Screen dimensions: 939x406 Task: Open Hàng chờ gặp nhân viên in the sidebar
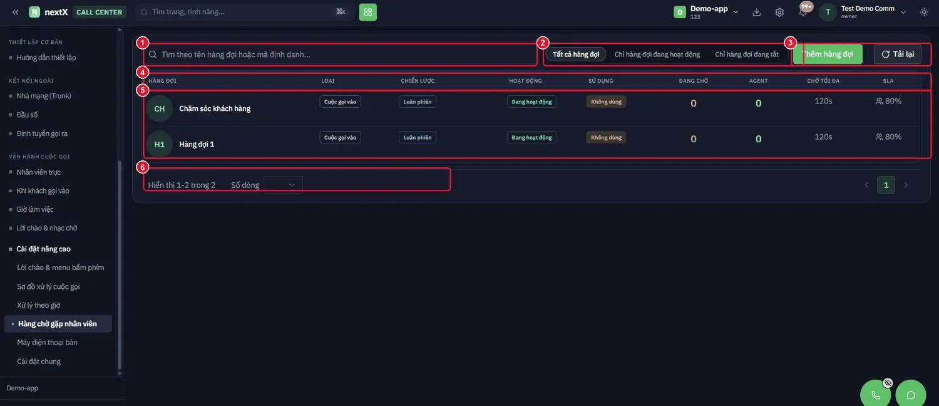pyautogui.click(x=58, y=324)
